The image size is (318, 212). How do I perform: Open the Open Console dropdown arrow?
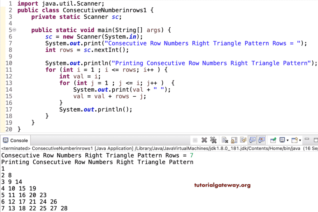300,141
